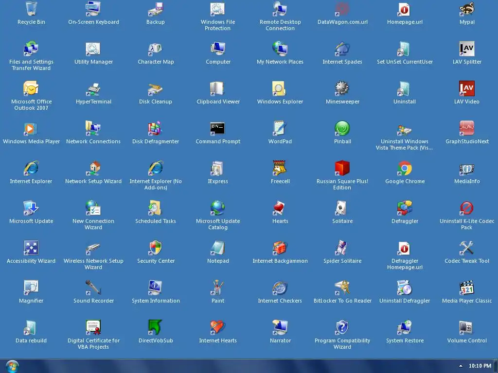Image resolution: width=498 pixels, height=373 pixels.
Task: Launch Internet Explorer shortcut
Action: 31,168
